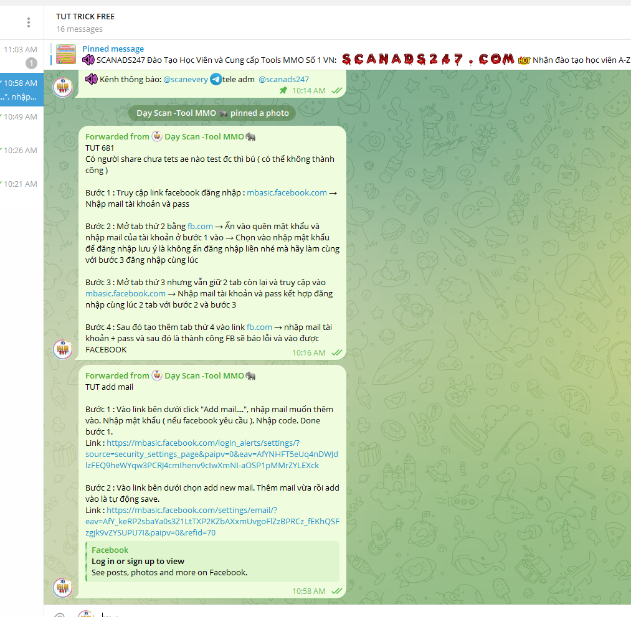Open the TUT TRICK FREE chat header
631x617 pixels.
tap(85, 17)
